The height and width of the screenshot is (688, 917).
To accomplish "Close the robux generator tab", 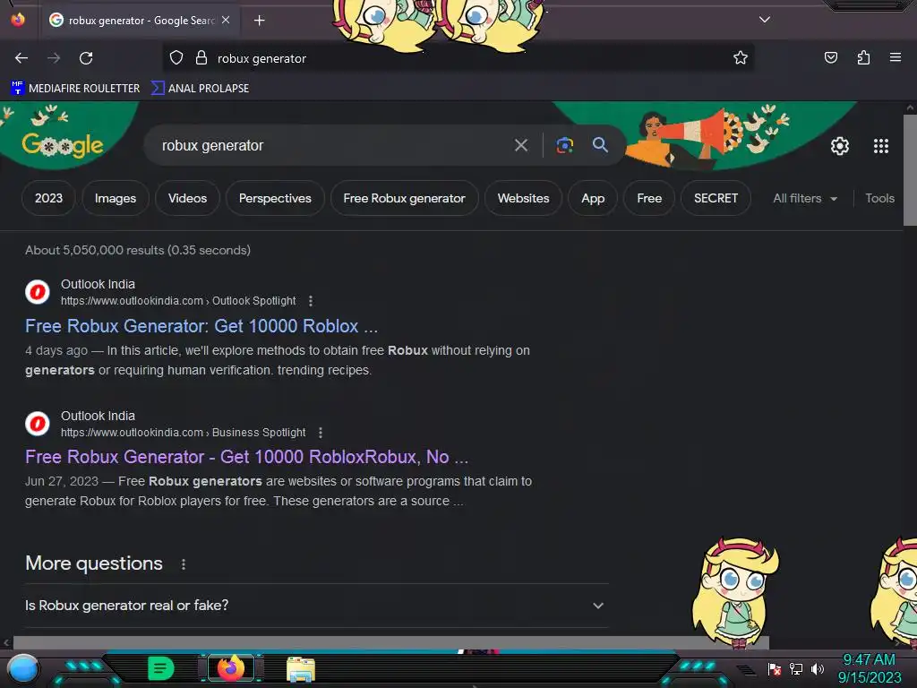I will click(226, 20).
